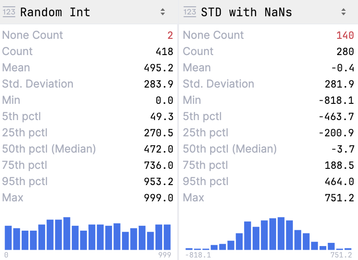Click the STD with NaNs histogram chart
358x260 pixels.
(x=268, y=234)
